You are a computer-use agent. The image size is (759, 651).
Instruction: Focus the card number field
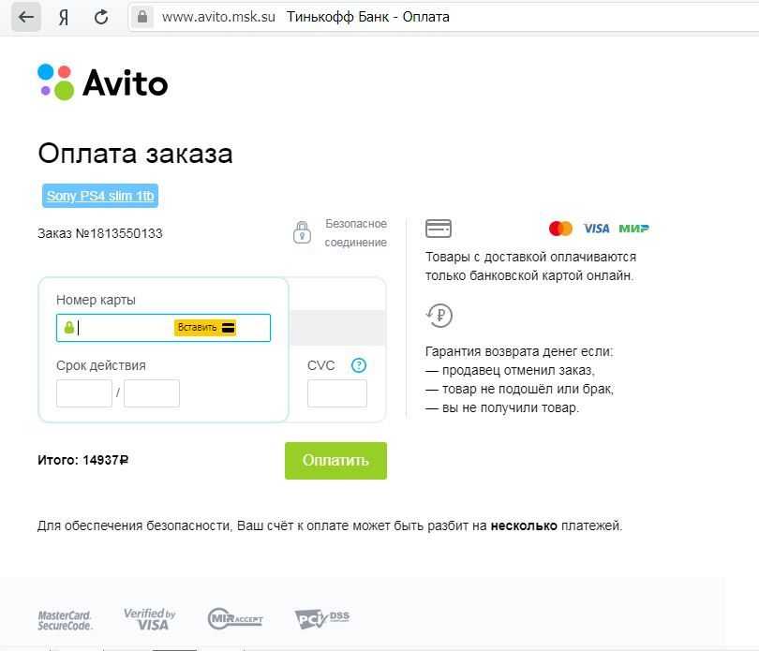tap(163, 328)
